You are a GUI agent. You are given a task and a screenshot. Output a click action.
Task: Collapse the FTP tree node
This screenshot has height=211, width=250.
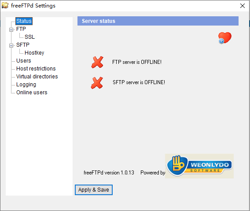click(x=11, y=30)
